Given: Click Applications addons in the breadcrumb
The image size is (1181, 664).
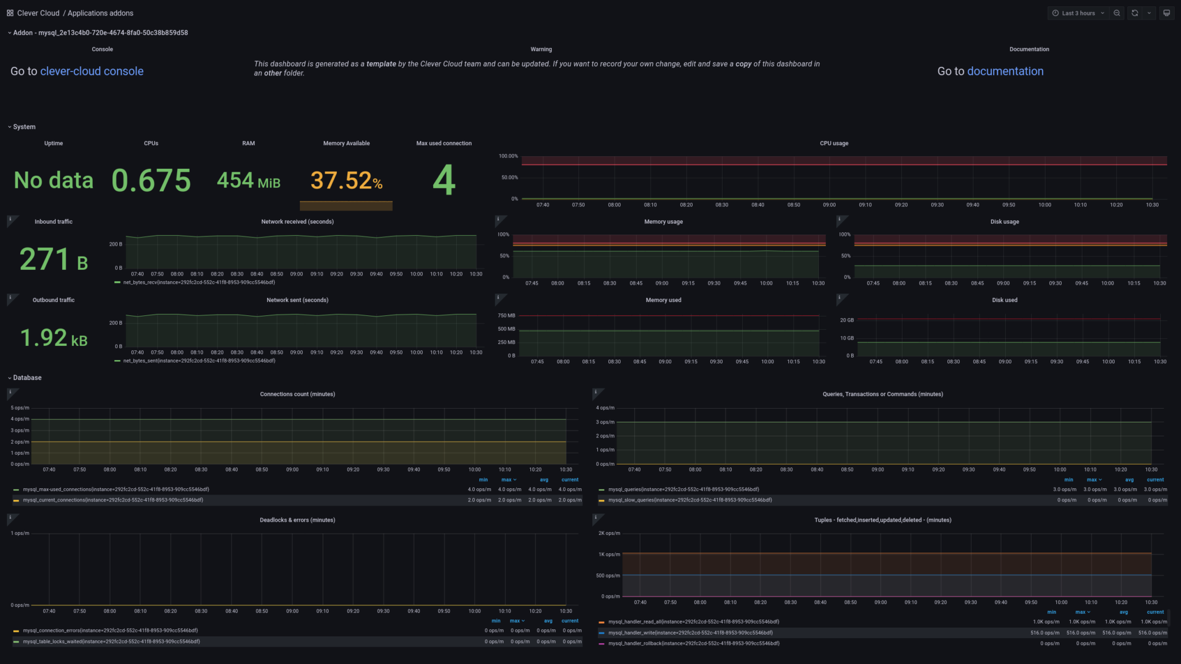Looking at the screenshot, I should coord(100,13).
